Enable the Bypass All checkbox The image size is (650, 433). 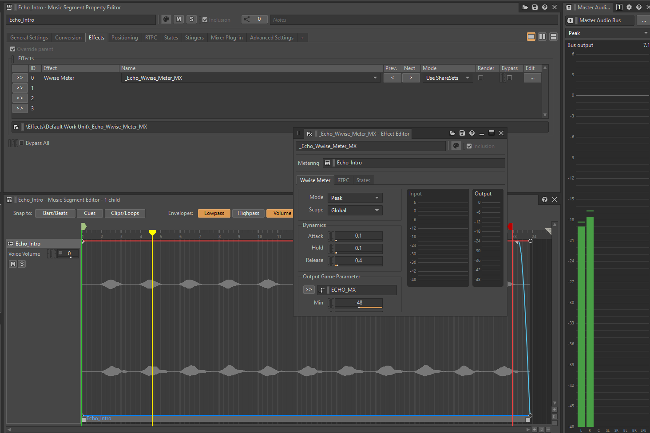point(21,143)
